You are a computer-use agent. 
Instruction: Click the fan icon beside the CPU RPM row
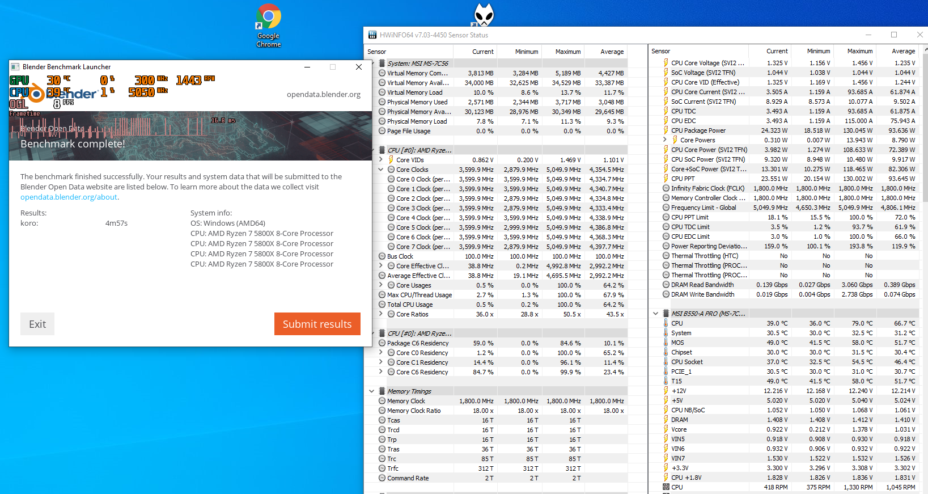[666, 487]
